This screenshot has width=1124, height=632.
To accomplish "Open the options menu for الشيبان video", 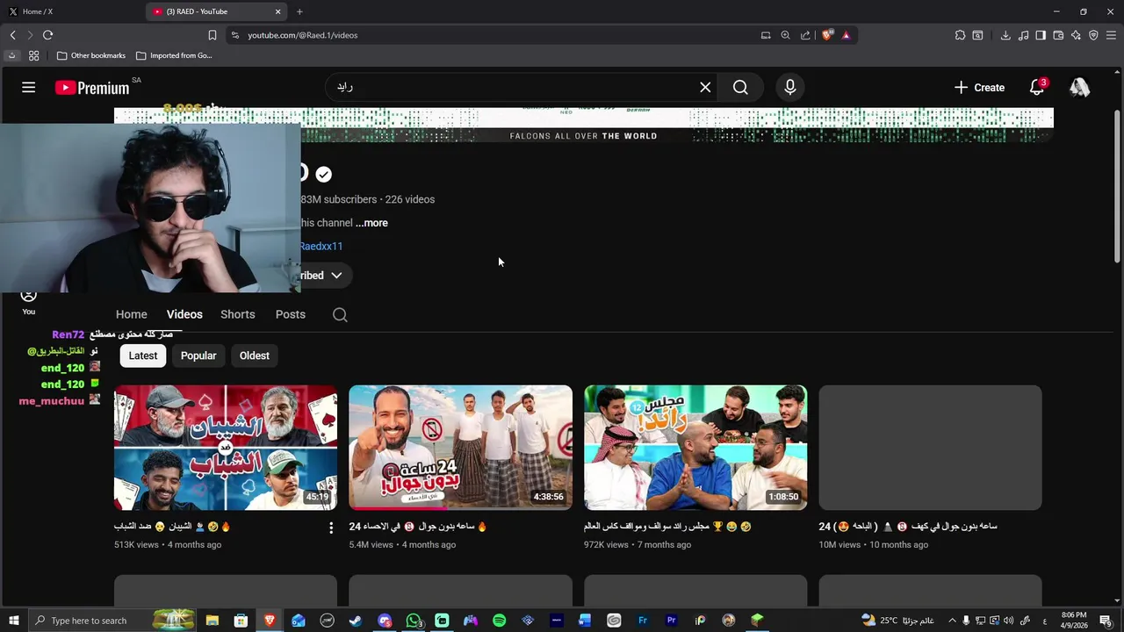I will 331,528.
